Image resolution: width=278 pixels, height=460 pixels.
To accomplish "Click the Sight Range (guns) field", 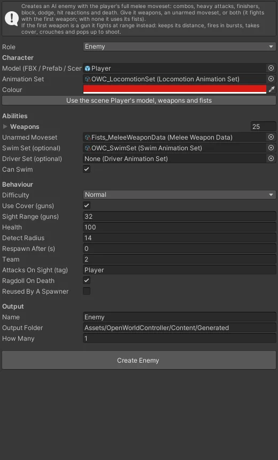I will click(x=180, y=217).
